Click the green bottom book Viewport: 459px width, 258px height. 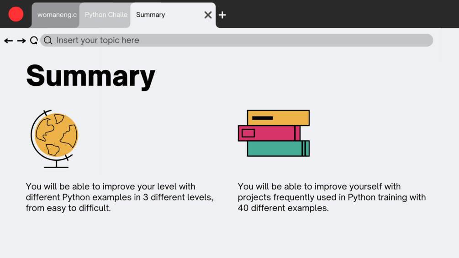(279, 148)
